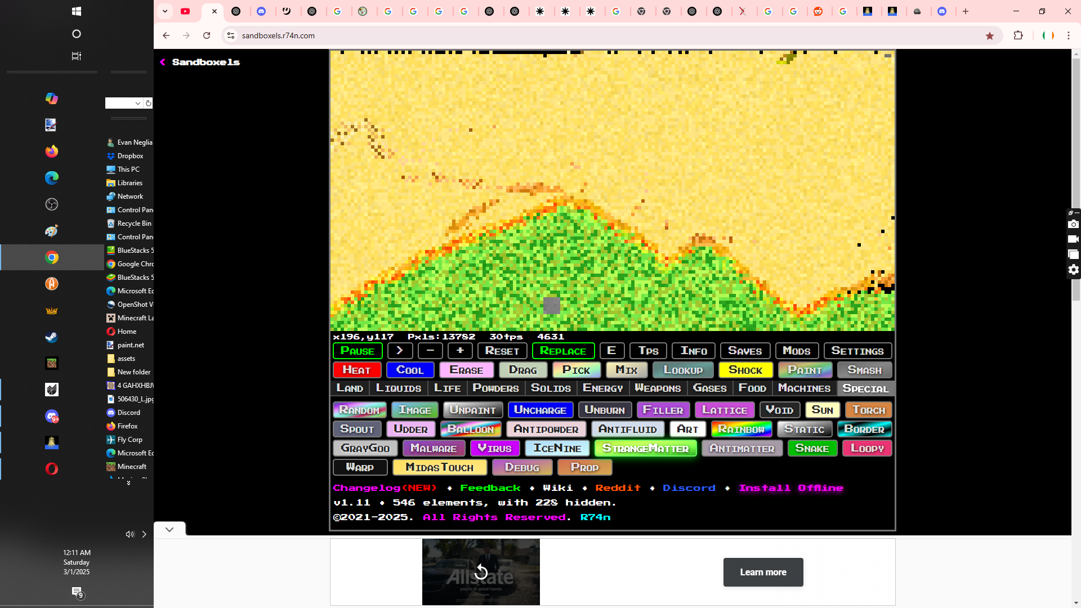Viewport: 1081px width, 608px height.
Task: Open the Weapons category tab
Action: (658, 388)
